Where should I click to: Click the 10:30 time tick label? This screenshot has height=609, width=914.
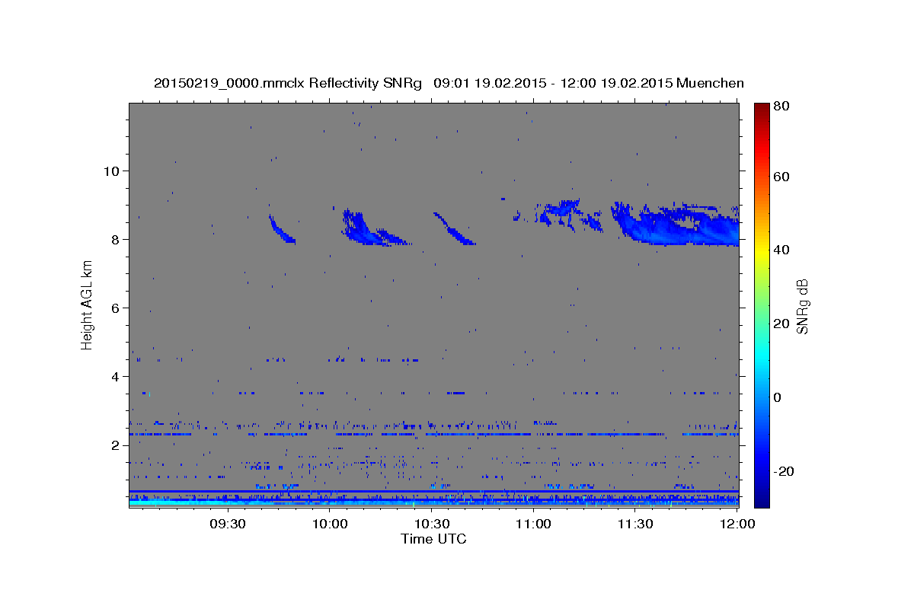click(x=432, y=525)
